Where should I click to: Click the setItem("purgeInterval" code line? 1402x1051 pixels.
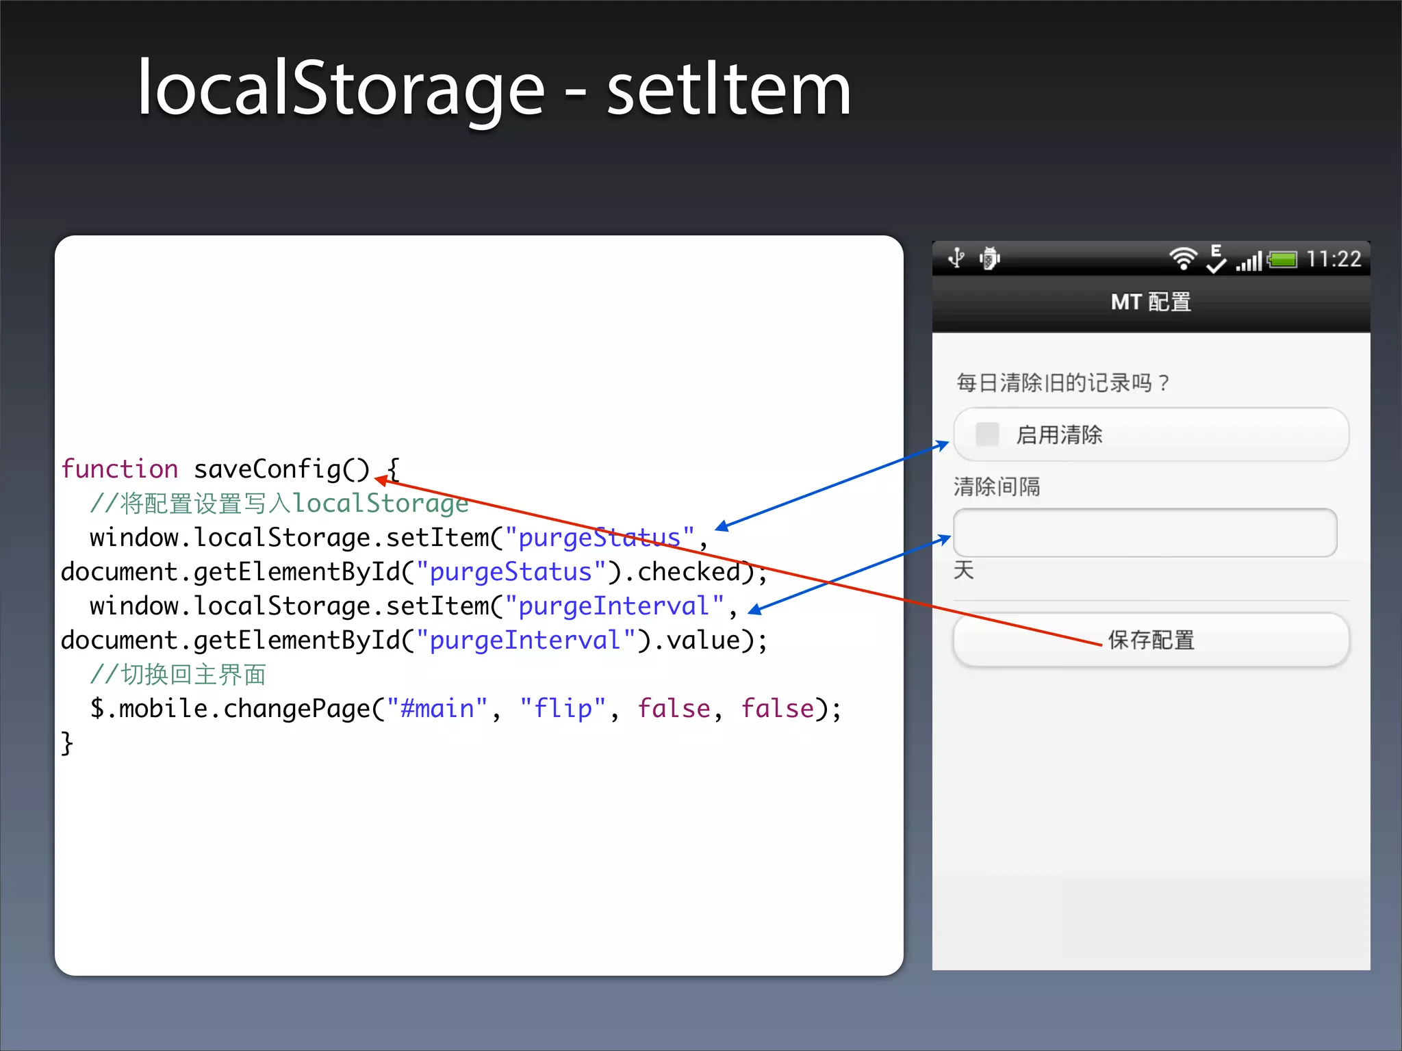tap(413, 606)
